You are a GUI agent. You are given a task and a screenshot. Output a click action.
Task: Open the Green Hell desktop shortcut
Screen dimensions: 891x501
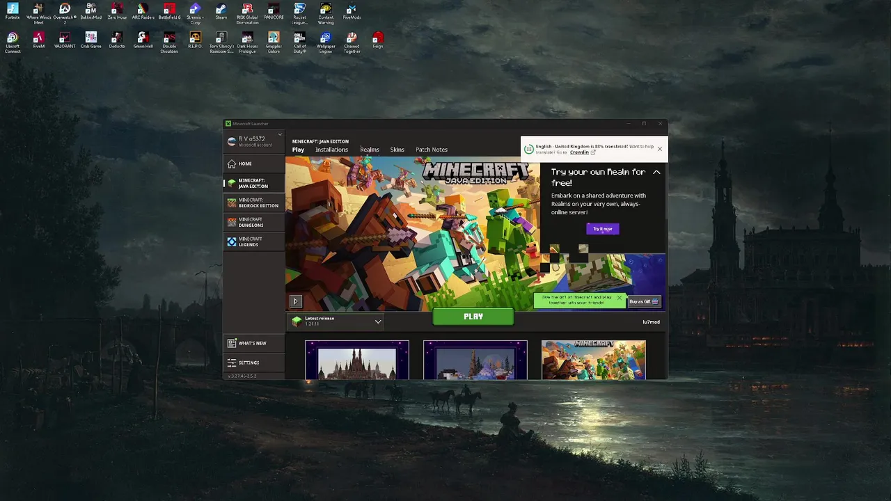click(143, 40)
